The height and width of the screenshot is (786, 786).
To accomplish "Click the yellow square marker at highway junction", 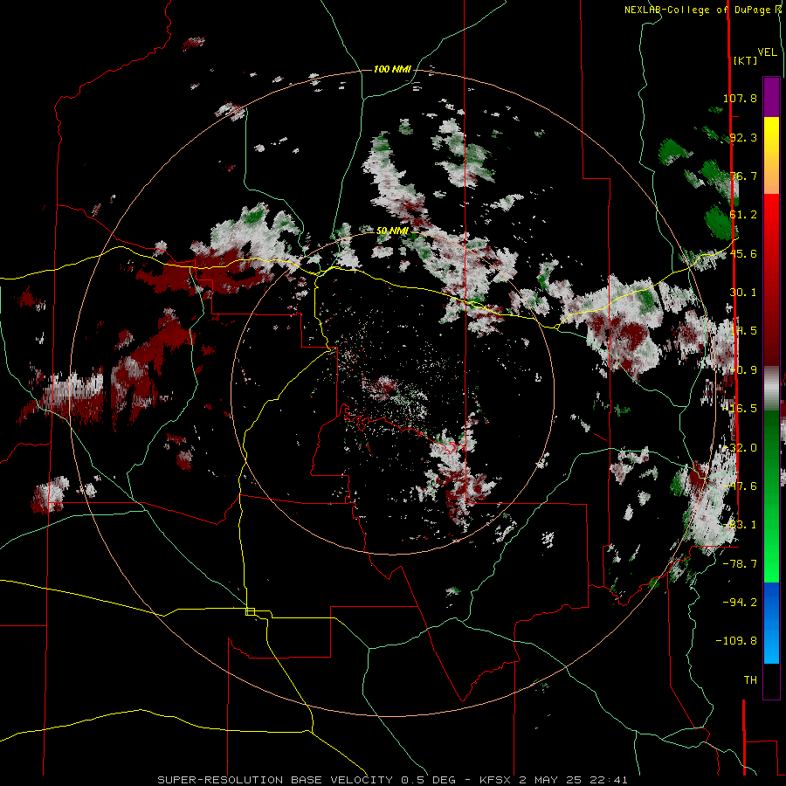I will click(250, 611).
